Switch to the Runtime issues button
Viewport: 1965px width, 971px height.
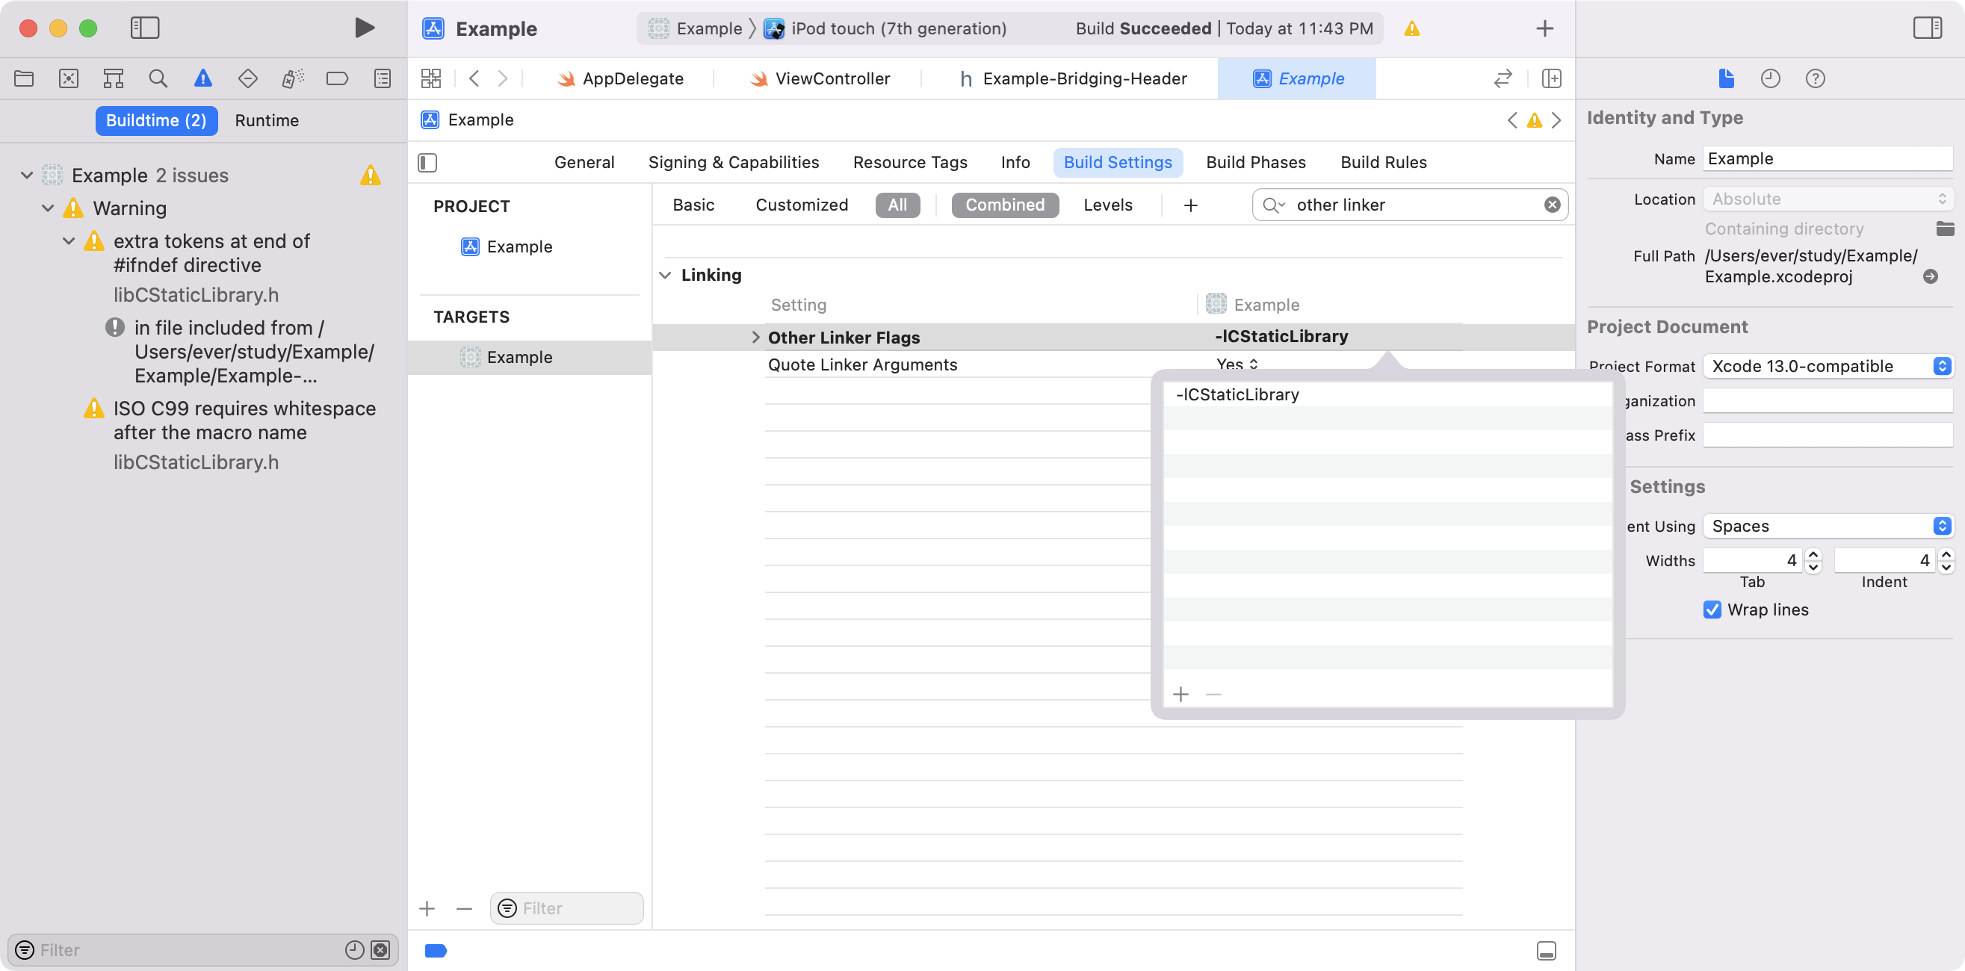(x=266, y=120)
